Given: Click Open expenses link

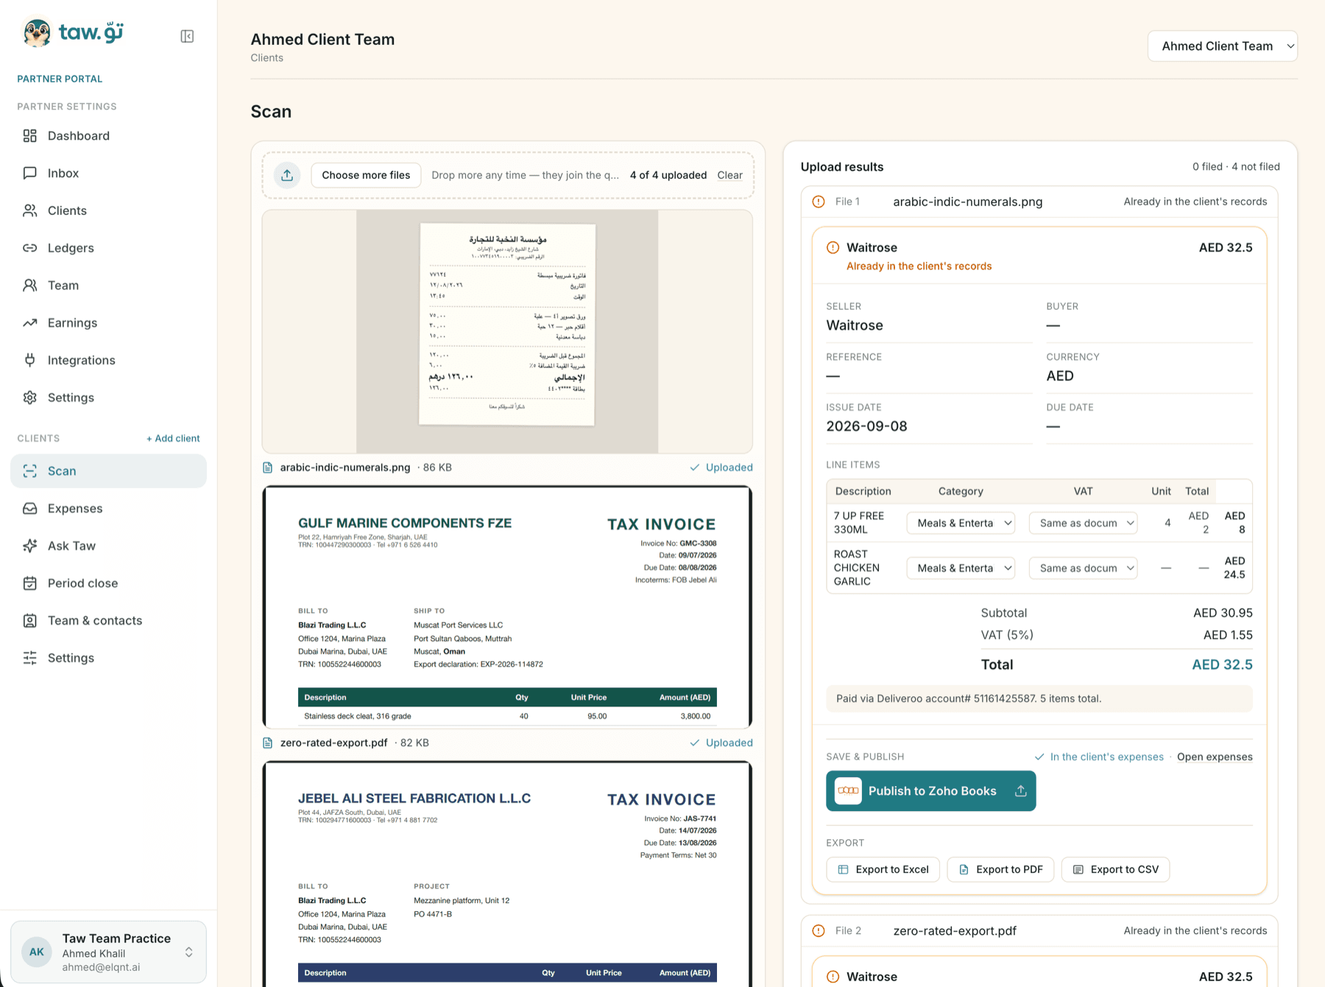Looking at the screenshot, I should click(1215, 757).
